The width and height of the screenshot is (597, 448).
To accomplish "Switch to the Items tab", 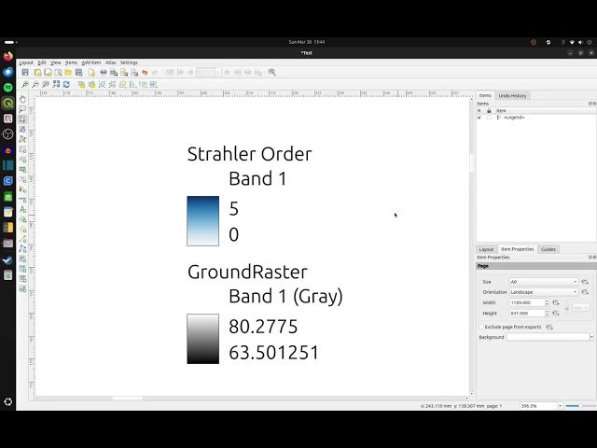I will click(485, 95).
